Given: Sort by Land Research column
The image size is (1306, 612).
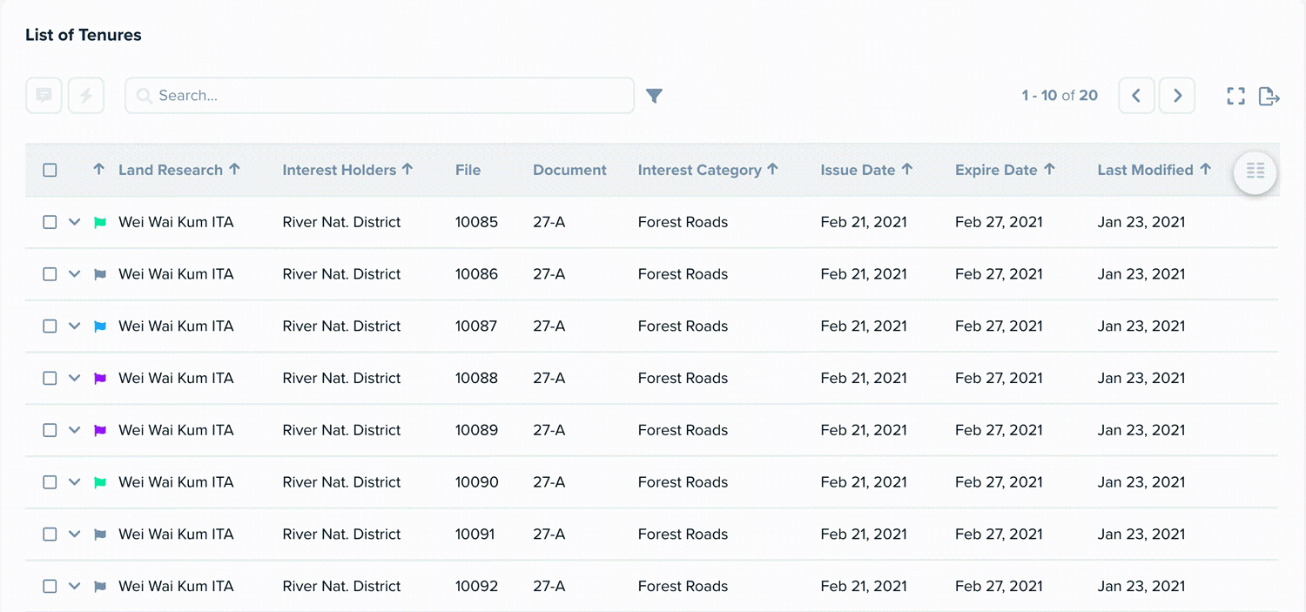Looking at the screenshot, I should click(x=179, y=170).
